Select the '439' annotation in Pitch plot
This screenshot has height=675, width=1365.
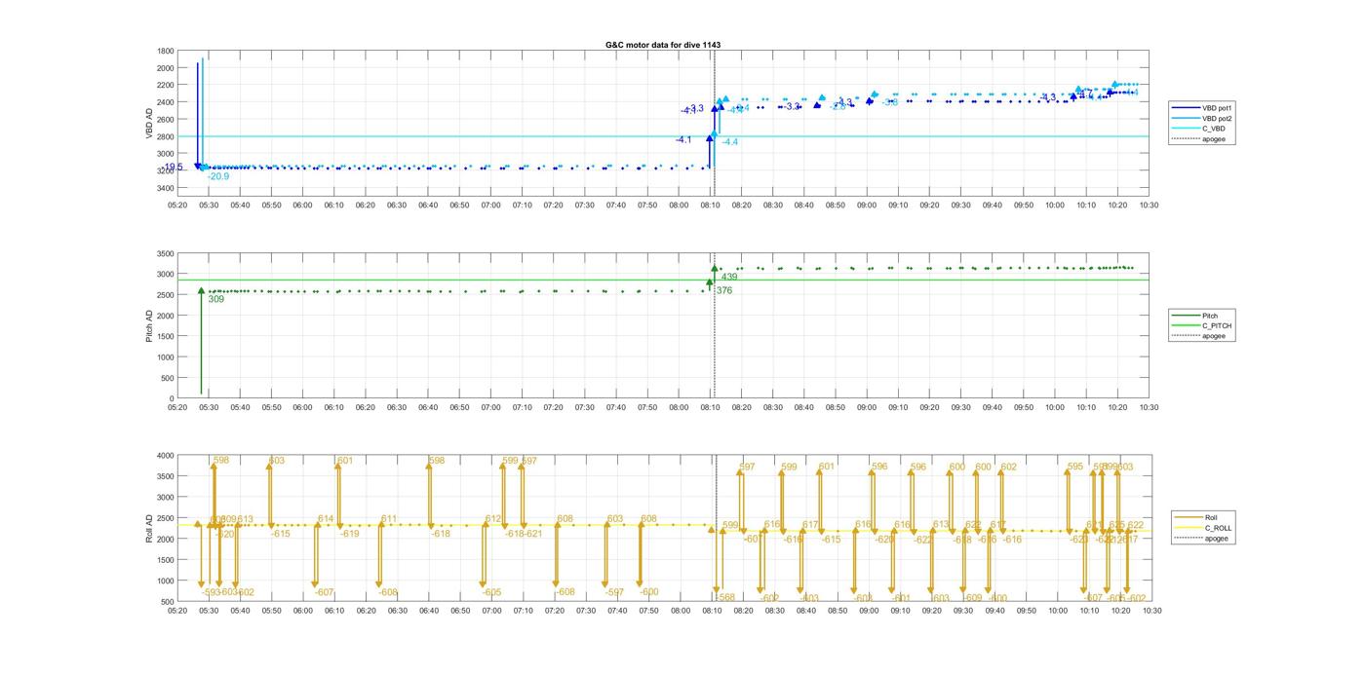pyautogui.click(x=729, y=278)
